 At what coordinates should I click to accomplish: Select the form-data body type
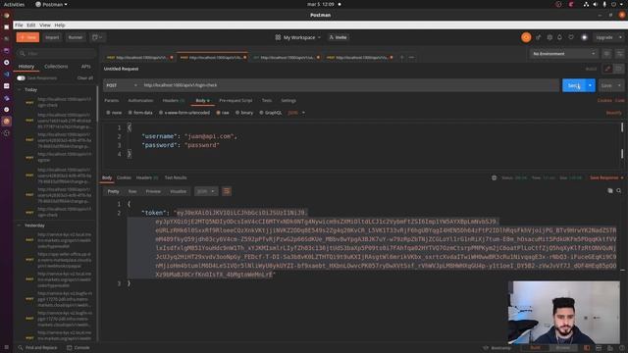(x=140, y=113)
